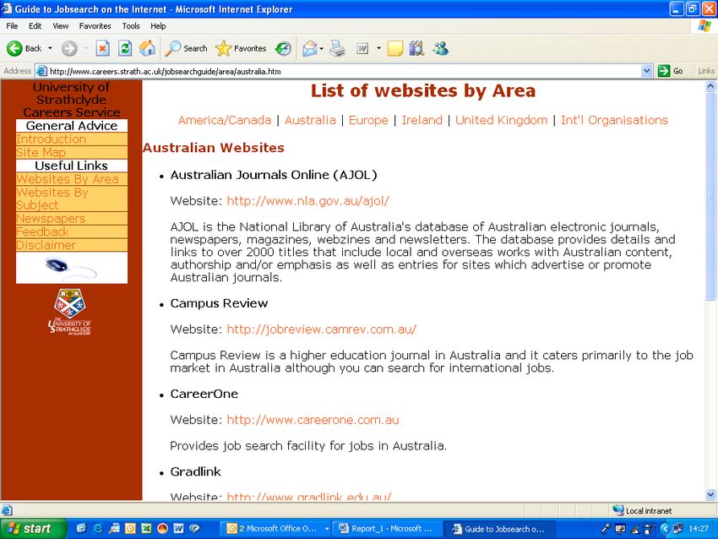Open Back button history dropdown arrow
Image resolution: width=718 pixels, height=539 pixels.
point(50,48)
